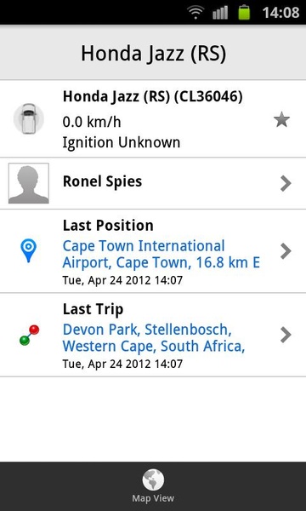Screen dimensions: 306x511
Task: Tap the signal strength bars icon
Action: click(220, 13)
